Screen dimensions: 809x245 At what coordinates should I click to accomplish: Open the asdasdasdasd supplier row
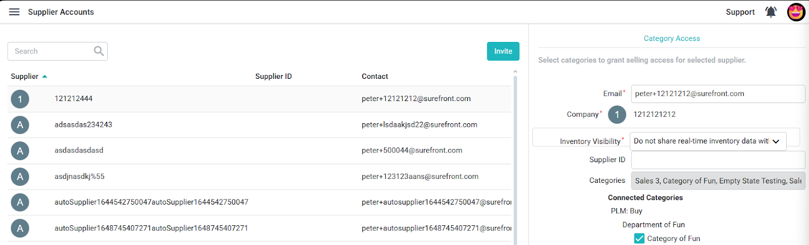(259, 151)
